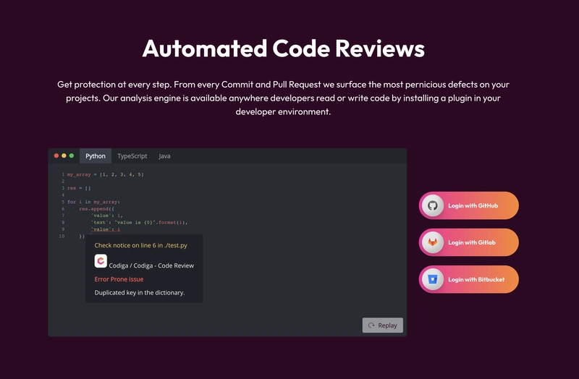
Task: Click code line 'res = []'
Action: tap(79, 188)
